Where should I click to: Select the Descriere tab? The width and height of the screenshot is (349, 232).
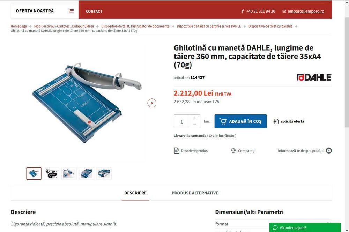pos(135,193)
